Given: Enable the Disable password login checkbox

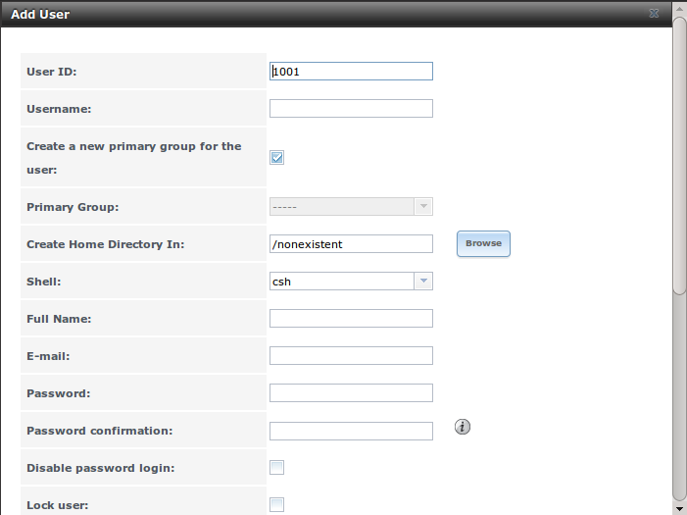Looking at the screenshot, I should 276,468.
